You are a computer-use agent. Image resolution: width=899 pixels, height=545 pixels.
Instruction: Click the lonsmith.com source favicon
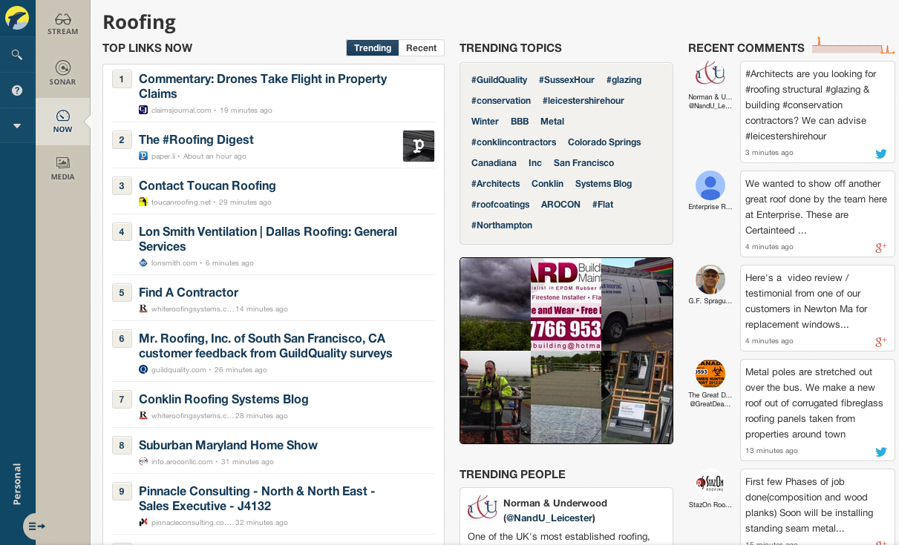coord(143,262)
